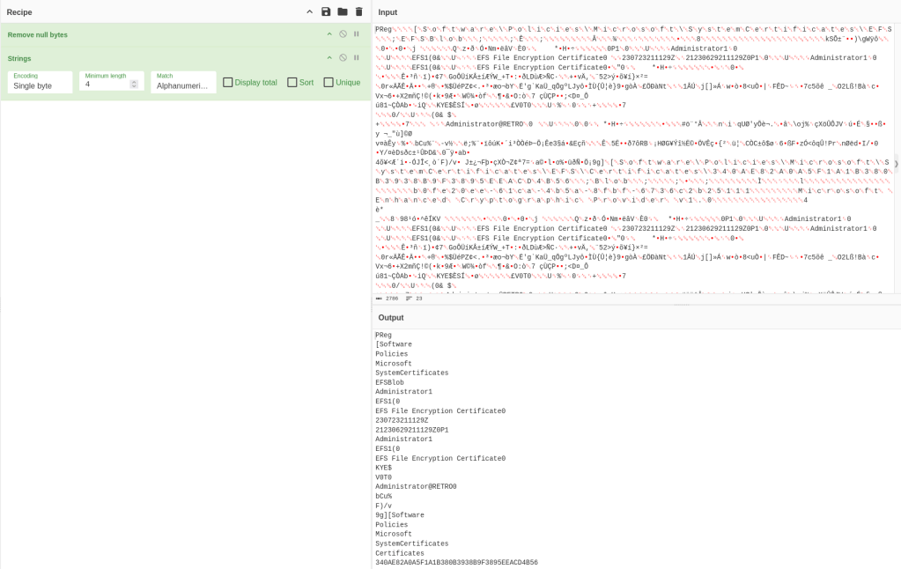Image resolution: width=901 pixels, height=569 pixels.
Task: Check the Unique option
Action: click(x=329, y=83)
